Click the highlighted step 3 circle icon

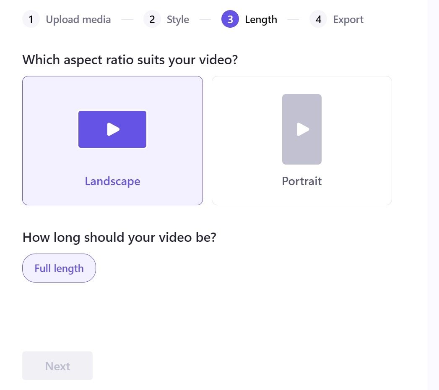229,19
